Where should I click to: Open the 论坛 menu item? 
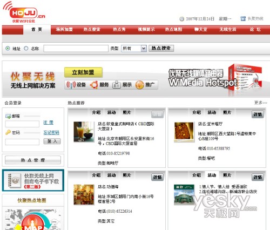(255, 29)
